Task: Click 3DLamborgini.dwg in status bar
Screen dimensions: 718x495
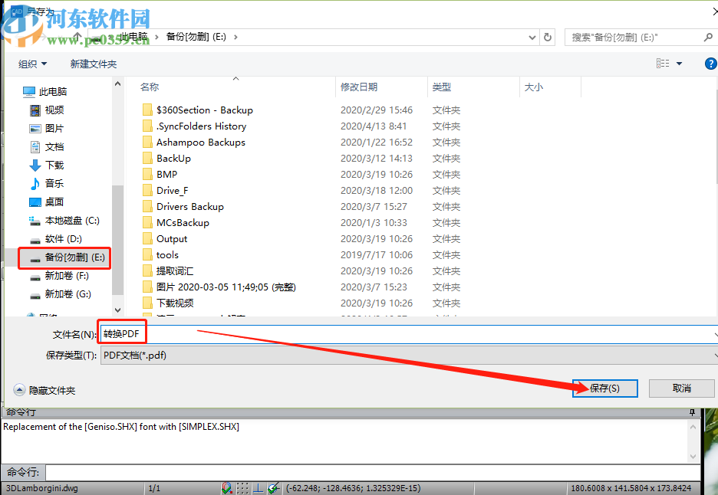Action: tap(42, 488)
